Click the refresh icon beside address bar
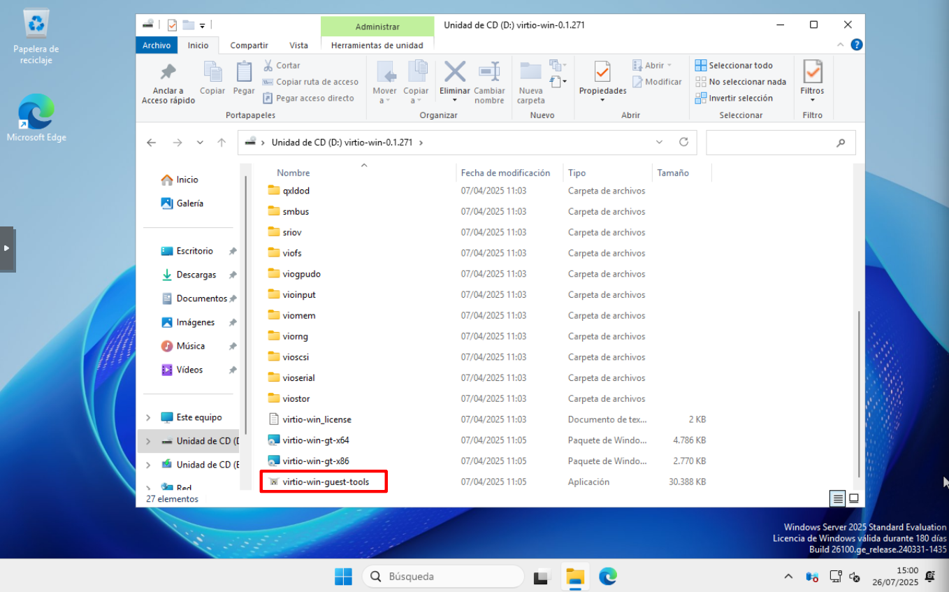This screenshot has height=592, width=949. [x=683, y=142]
